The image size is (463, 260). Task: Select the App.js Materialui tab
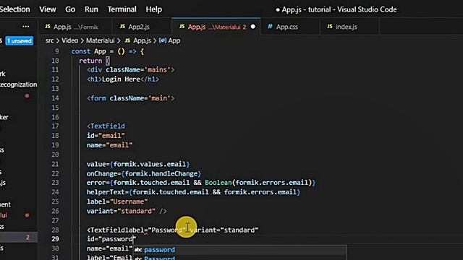click(216, 27)
